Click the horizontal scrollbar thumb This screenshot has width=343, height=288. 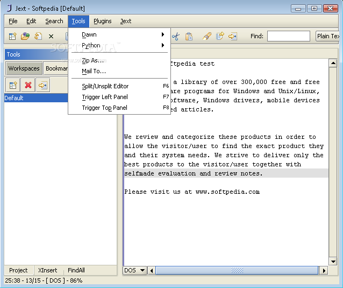pos(237,270)
